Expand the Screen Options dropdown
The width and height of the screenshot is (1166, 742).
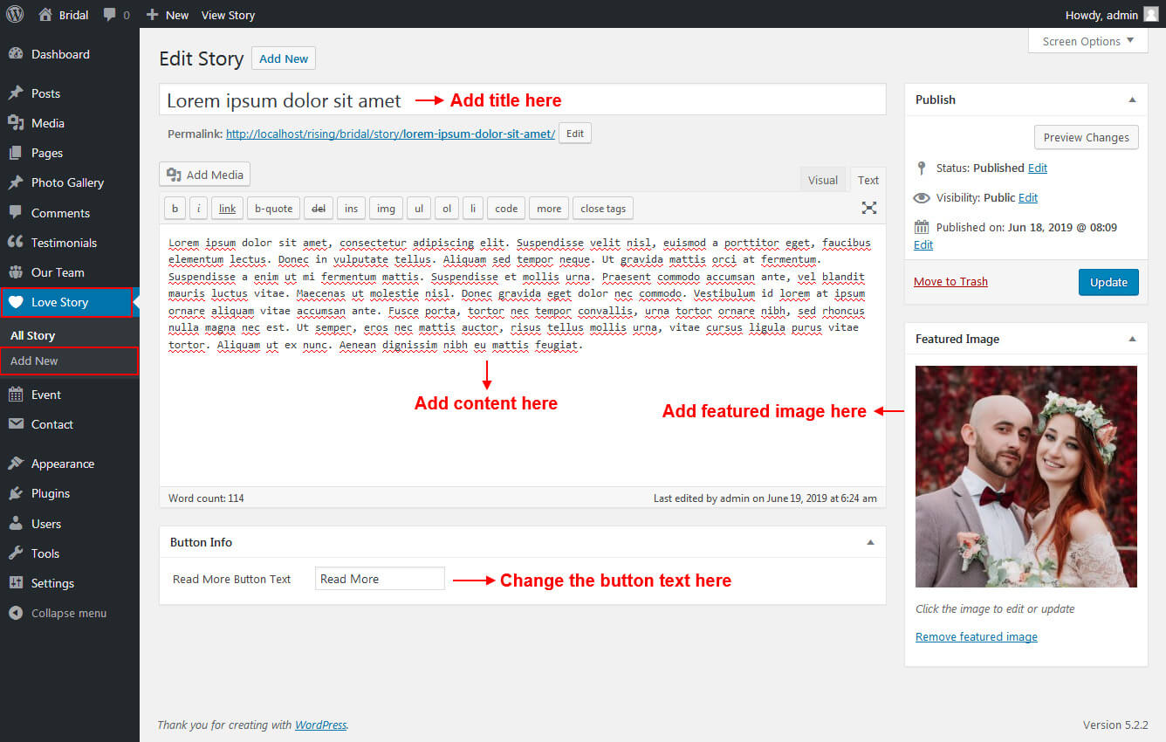(x=1087, y=41)
